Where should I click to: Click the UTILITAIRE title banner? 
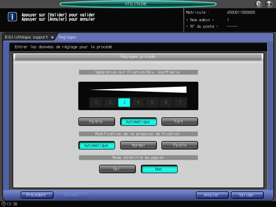(138, 4)
